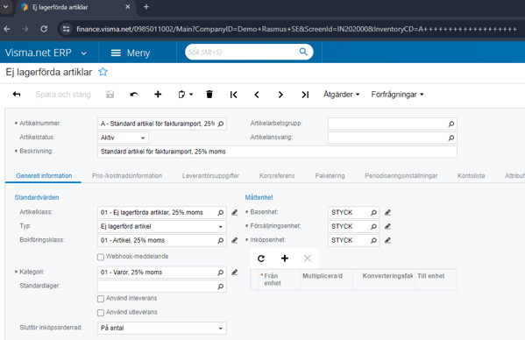The width and height of the screenshot is (525, 340).
Task: Open the lookup for Artikelarbetsgrupp
Action: click(451, 124)
